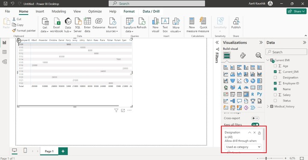Open the Data / Drill tab
This screenshot has height=160, width=308.
(151, 12)
